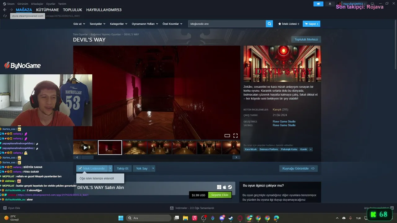Click the Windows taskbar Ara search box
Image resolution: width=397 pixels, height=223 pixels.
(x=148, y=218)
